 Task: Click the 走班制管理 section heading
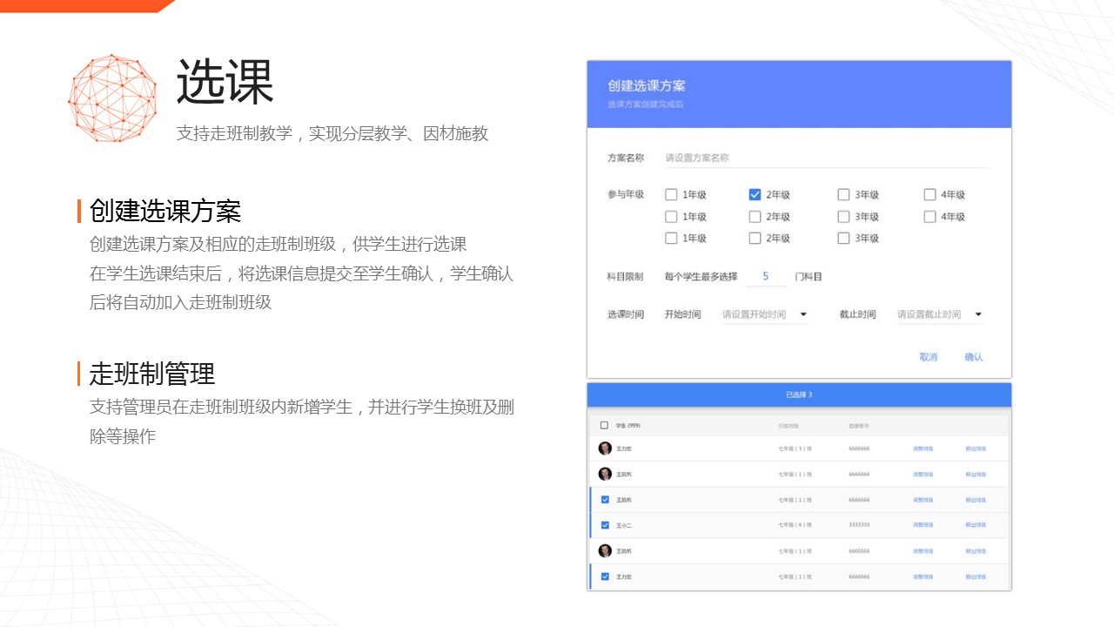click(x=152, y=374)
